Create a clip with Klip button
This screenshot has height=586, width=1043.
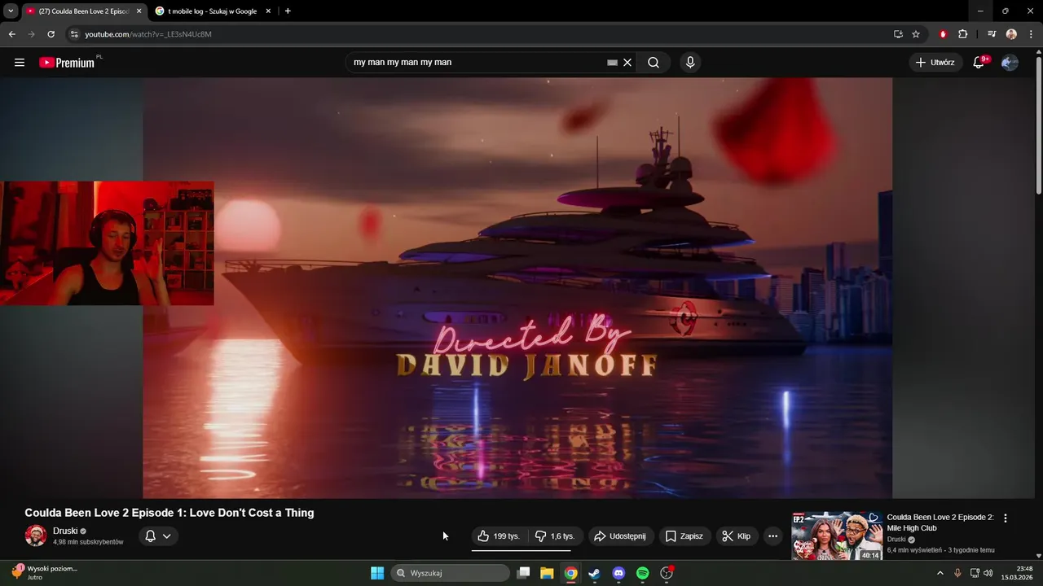click(x=737, y=536)
